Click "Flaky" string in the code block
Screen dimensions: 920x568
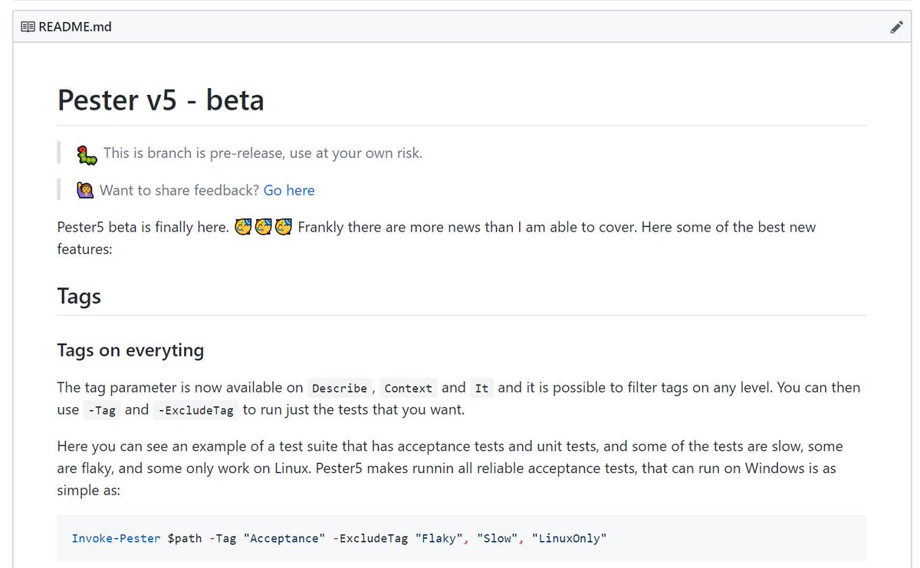(x=439, y=538)
